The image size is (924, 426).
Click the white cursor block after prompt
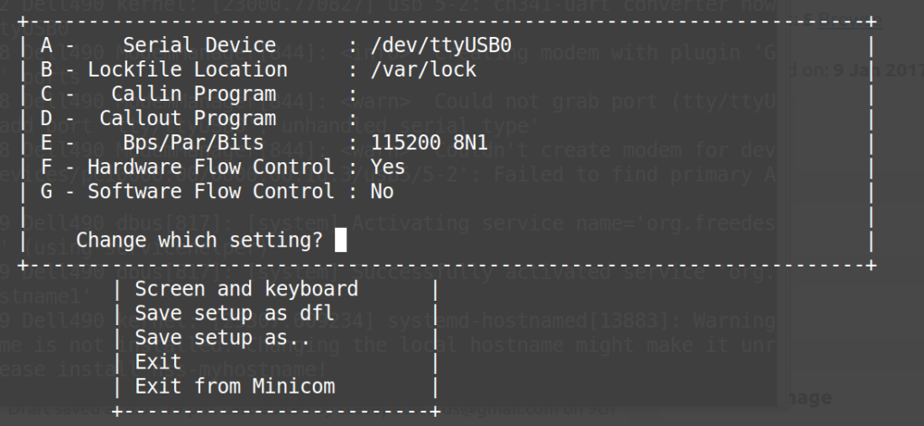340,240
